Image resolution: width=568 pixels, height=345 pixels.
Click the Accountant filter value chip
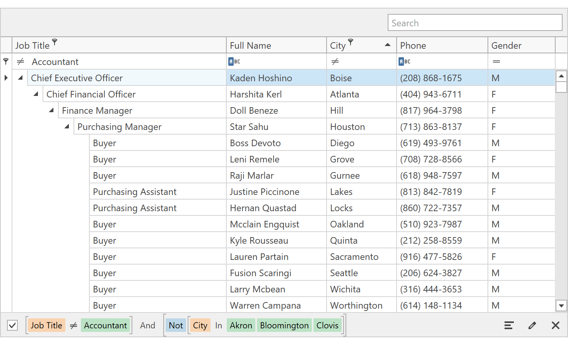click(105, 325)
